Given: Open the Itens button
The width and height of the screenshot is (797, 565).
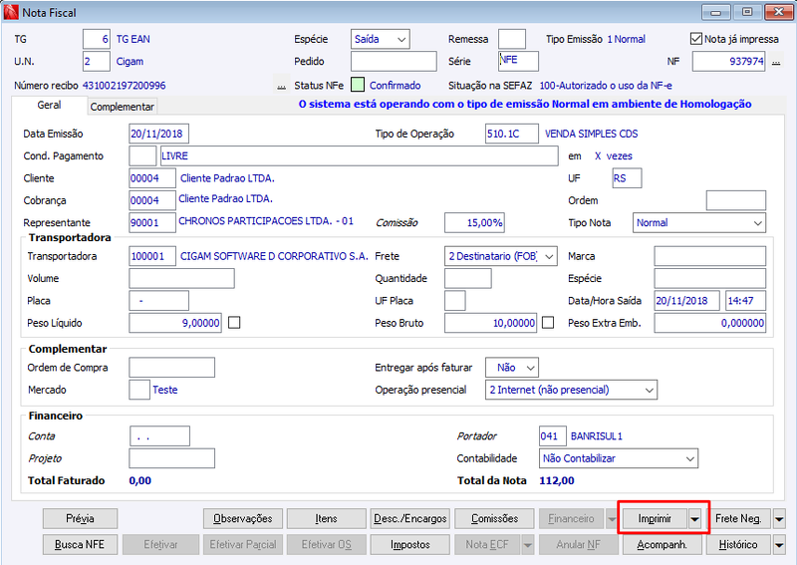Looking at the screenshot, I should (x=327, y=519).
